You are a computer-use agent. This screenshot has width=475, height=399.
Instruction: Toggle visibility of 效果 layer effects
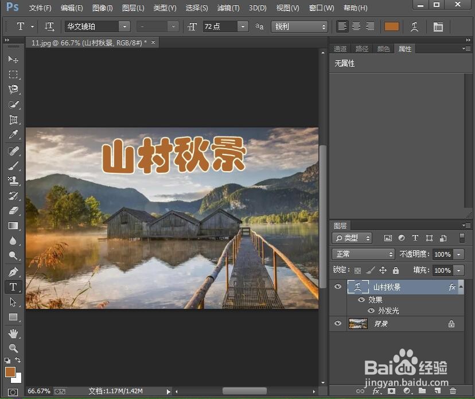(361, 300)
